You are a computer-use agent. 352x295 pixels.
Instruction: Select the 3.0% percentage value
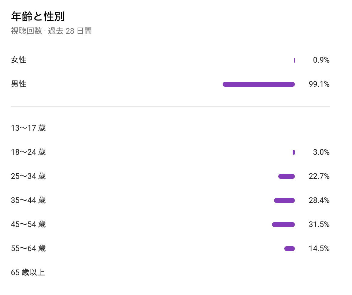321,152
